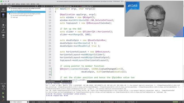Viewport: 184px width, 103px height.
Task: Open the Test Results pane
Action: [131, 102]
